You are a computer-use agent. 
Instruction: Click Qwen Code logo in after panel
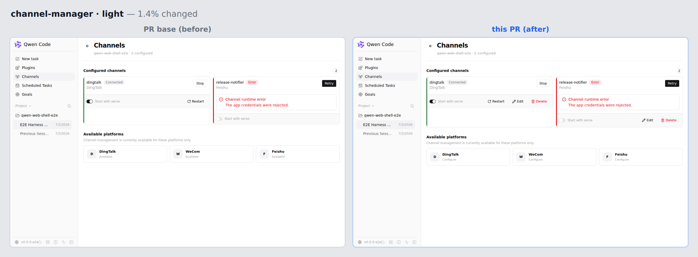tap(361, 45)
